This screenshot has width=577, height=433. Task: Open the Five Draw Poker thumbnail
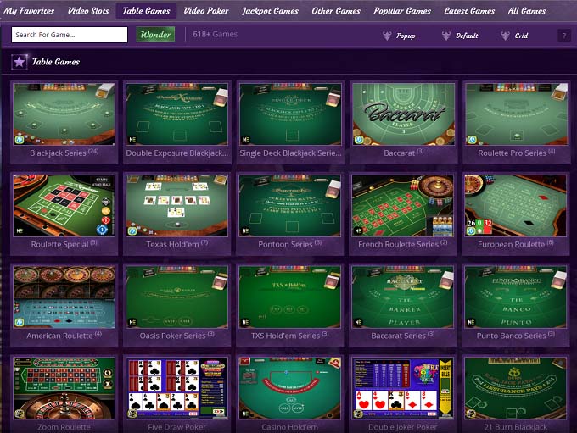pyautogui.click(x=177, y=388)
